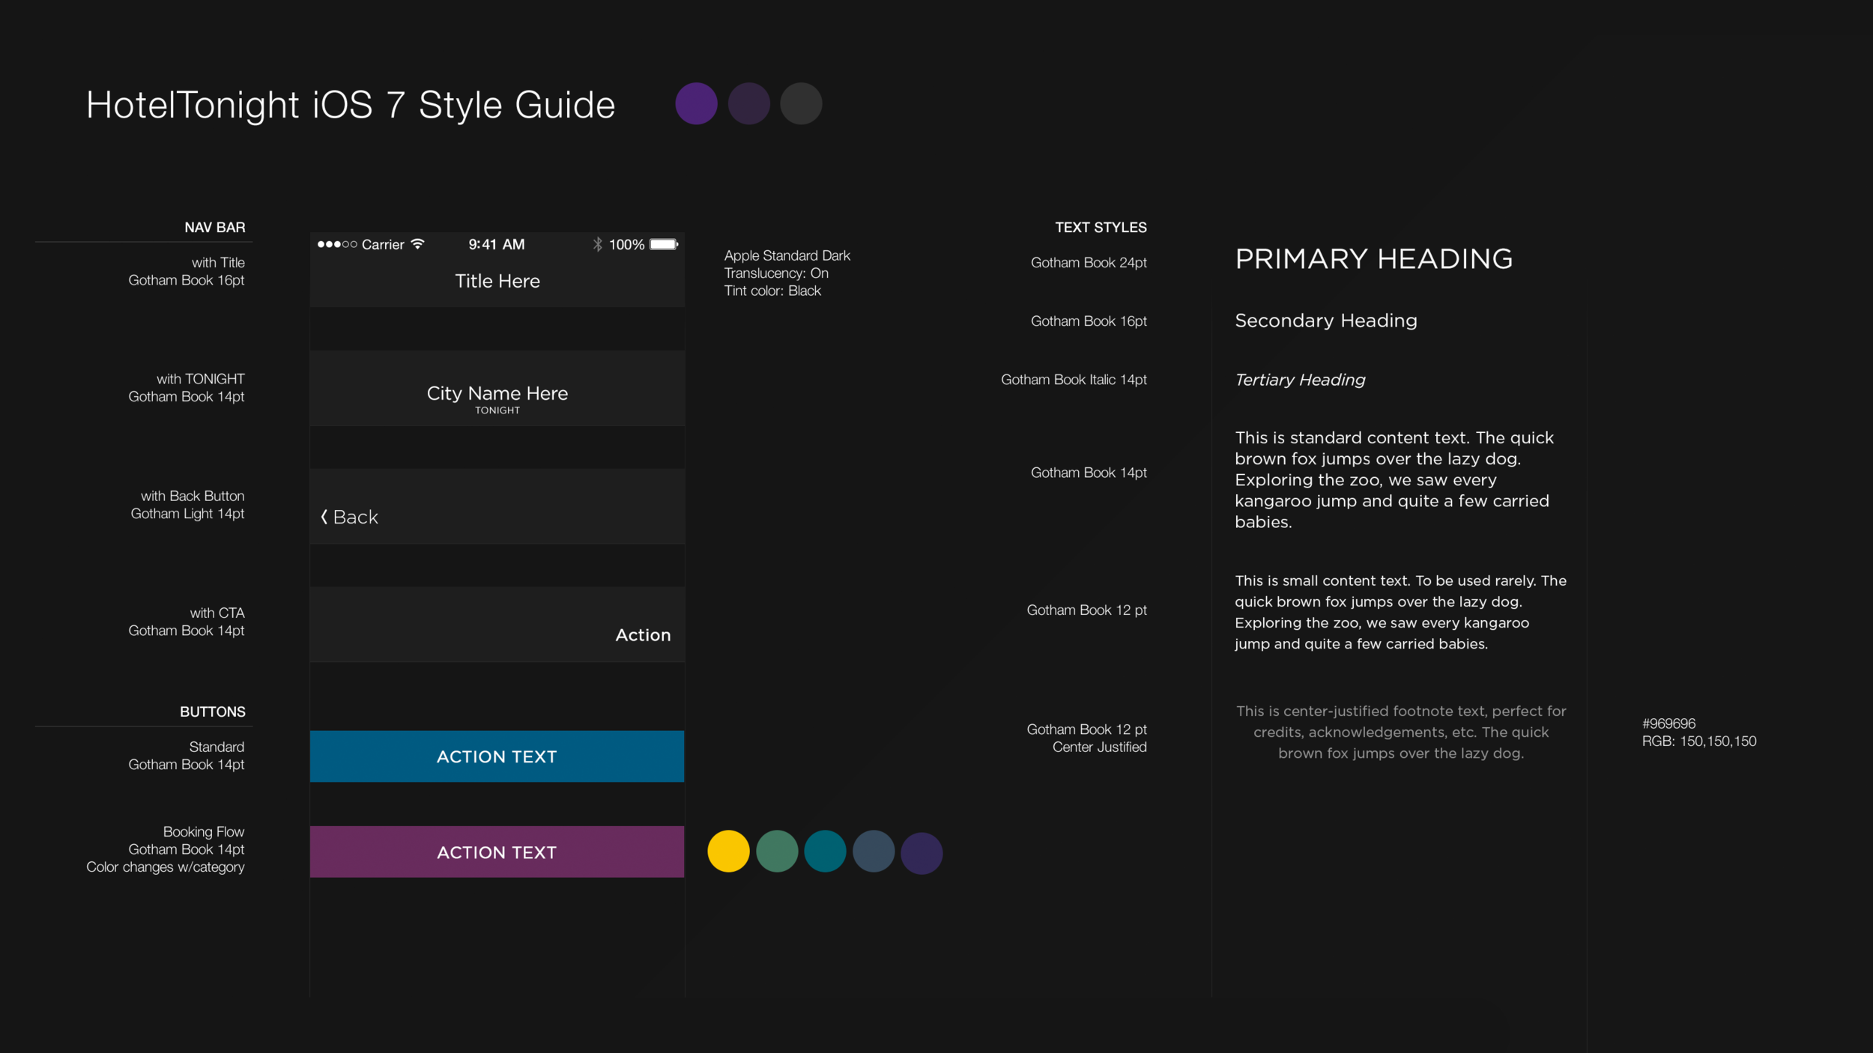Click the battery icon in status bar
This screenshot has width=1873, height=1053.
click(664, 244)
